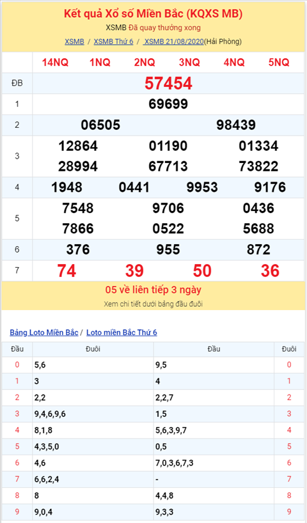
Task: Click fourth prize number 9953
Action: point(202,187)
